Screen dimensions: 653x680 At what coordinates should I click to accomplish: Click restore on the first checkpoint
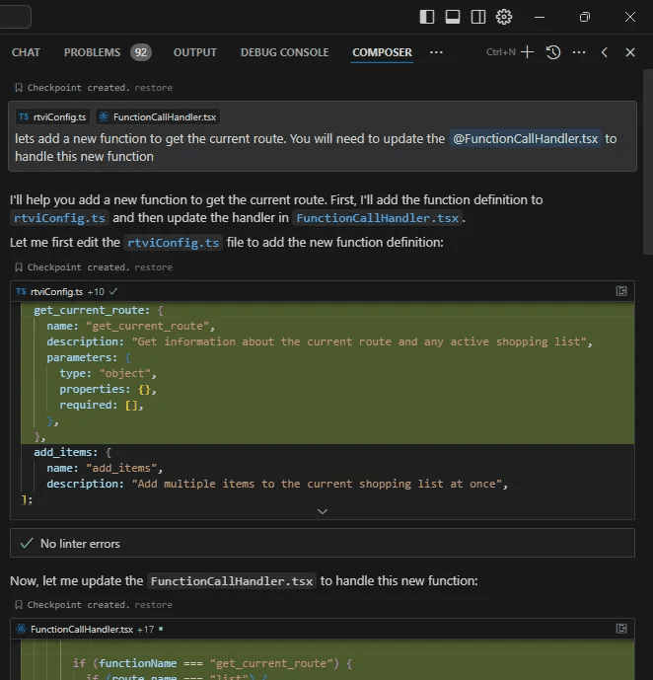coord(153,88)
